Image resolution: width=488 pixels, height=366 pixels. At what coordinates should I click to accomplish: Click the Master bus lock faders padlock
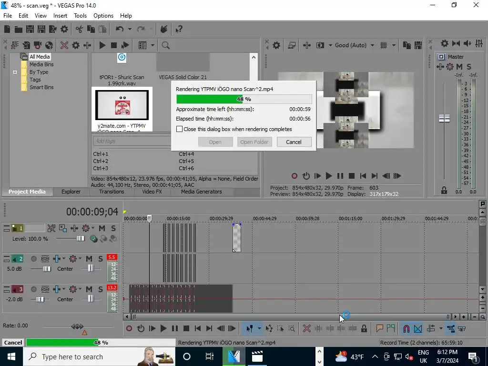pyautogui.click(x=444, y=191)
